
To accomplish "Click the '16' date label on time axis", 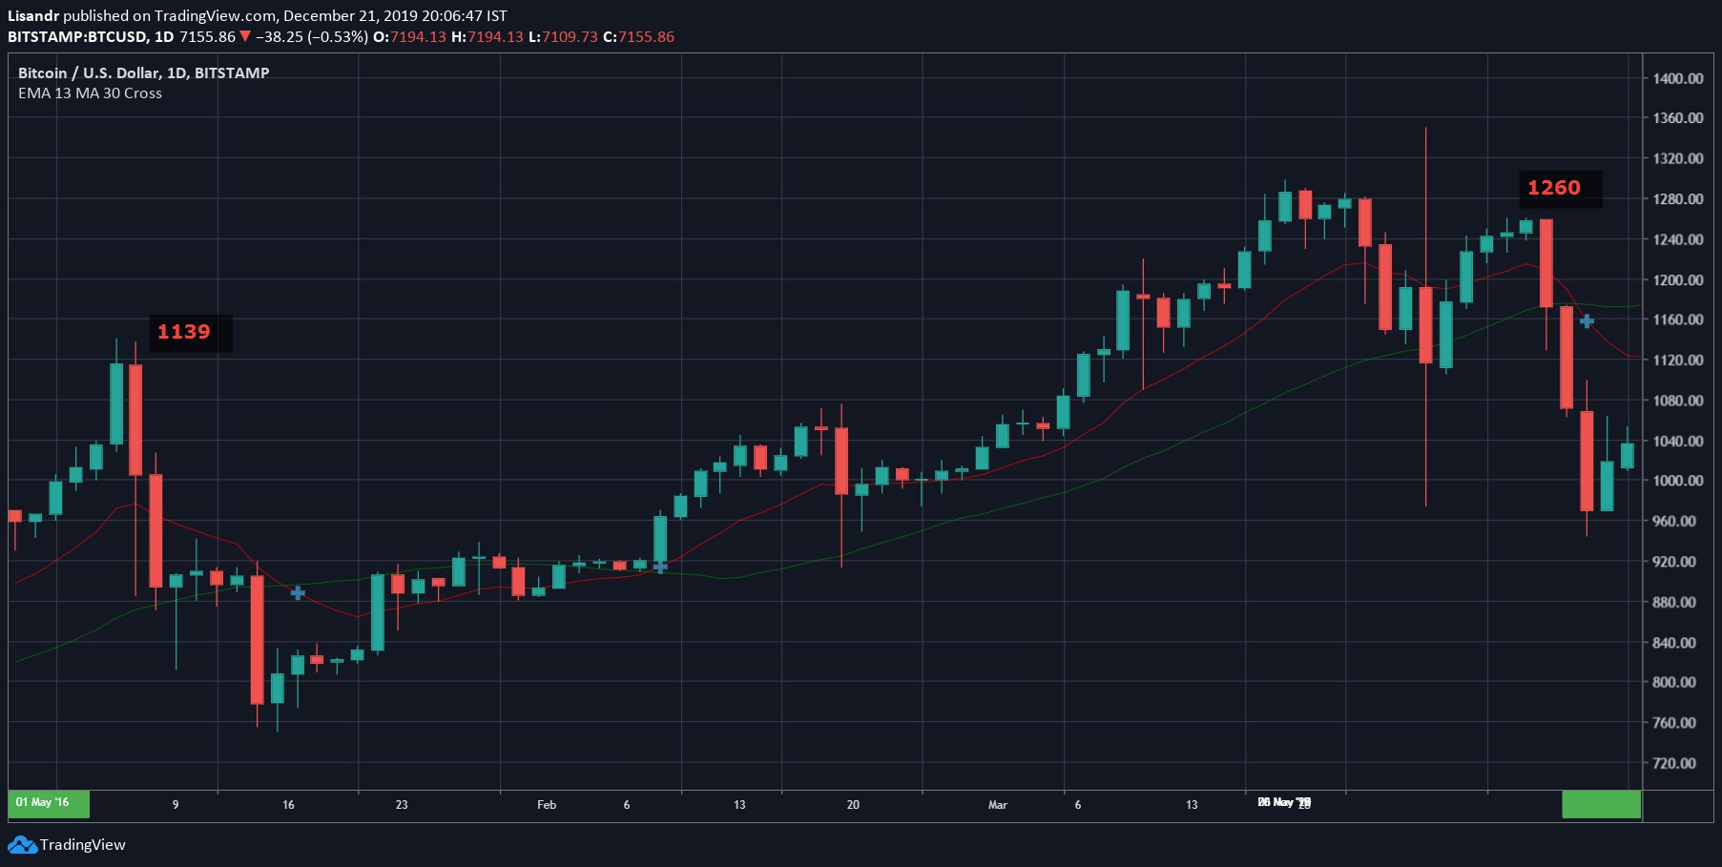I will (288, 805).
